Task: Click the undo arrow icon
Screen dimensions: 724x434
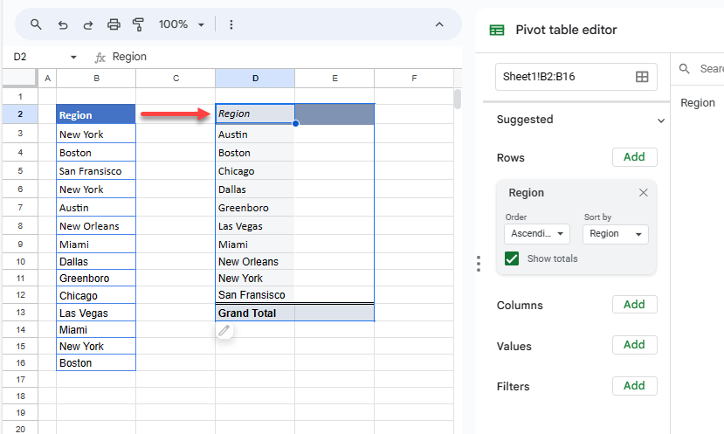Action: [x=62, y=24]
